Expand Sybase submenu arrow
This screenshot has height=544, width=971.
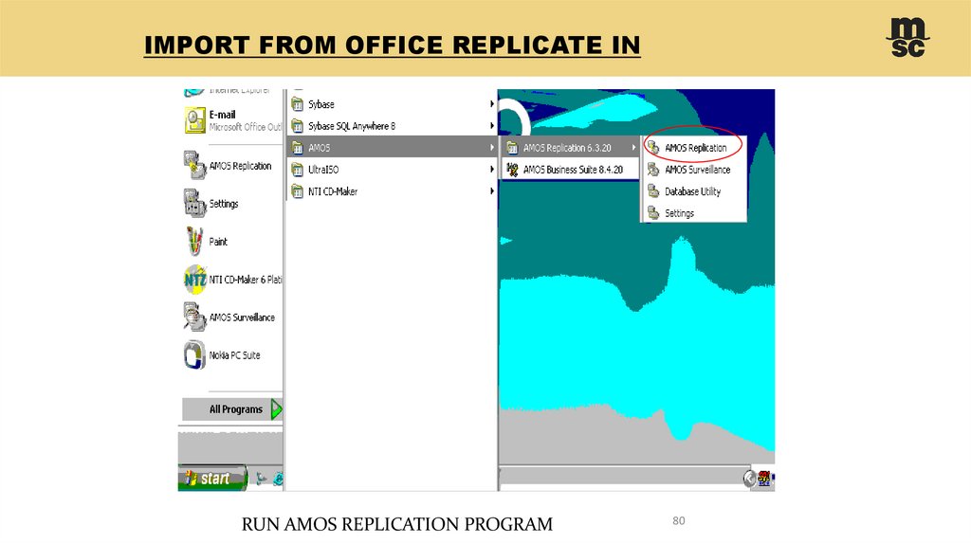tap(492, 104)
